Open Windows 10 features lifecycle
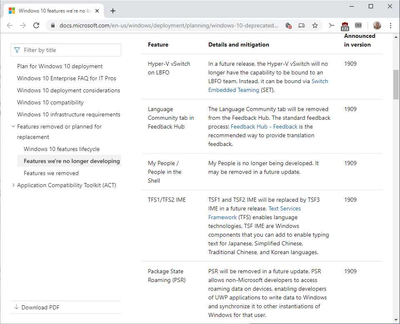400x324 pixels. (x=62, y=149)
